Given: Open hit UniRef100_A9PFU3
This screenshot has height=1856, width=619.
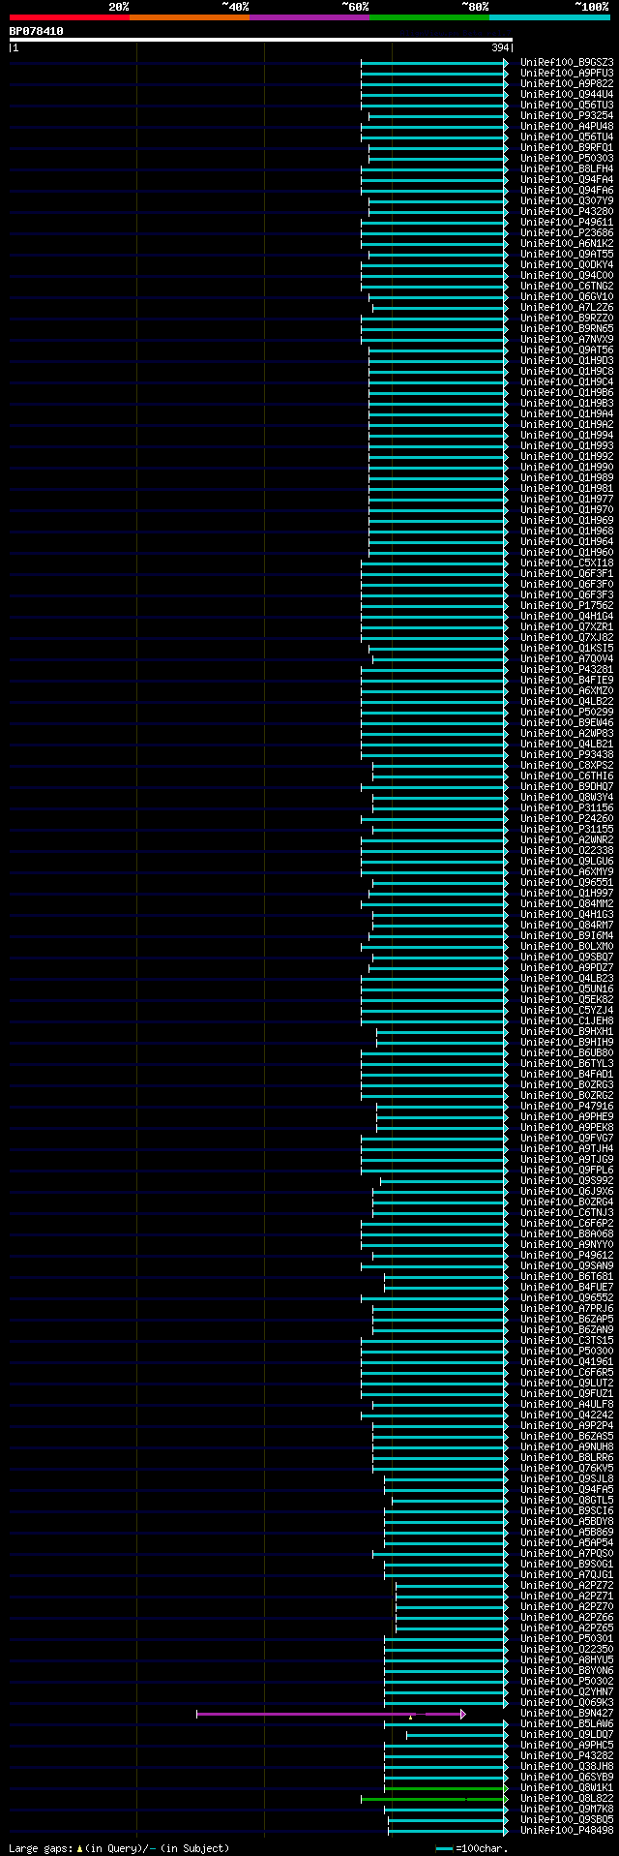Looking at the screenshot, I should coord(567,73).
